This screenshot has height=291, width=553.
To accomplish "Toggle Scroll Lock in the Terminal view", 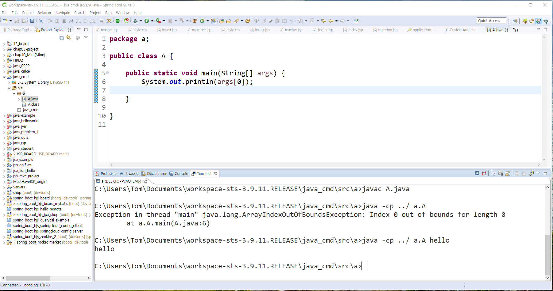I will 493,173.
